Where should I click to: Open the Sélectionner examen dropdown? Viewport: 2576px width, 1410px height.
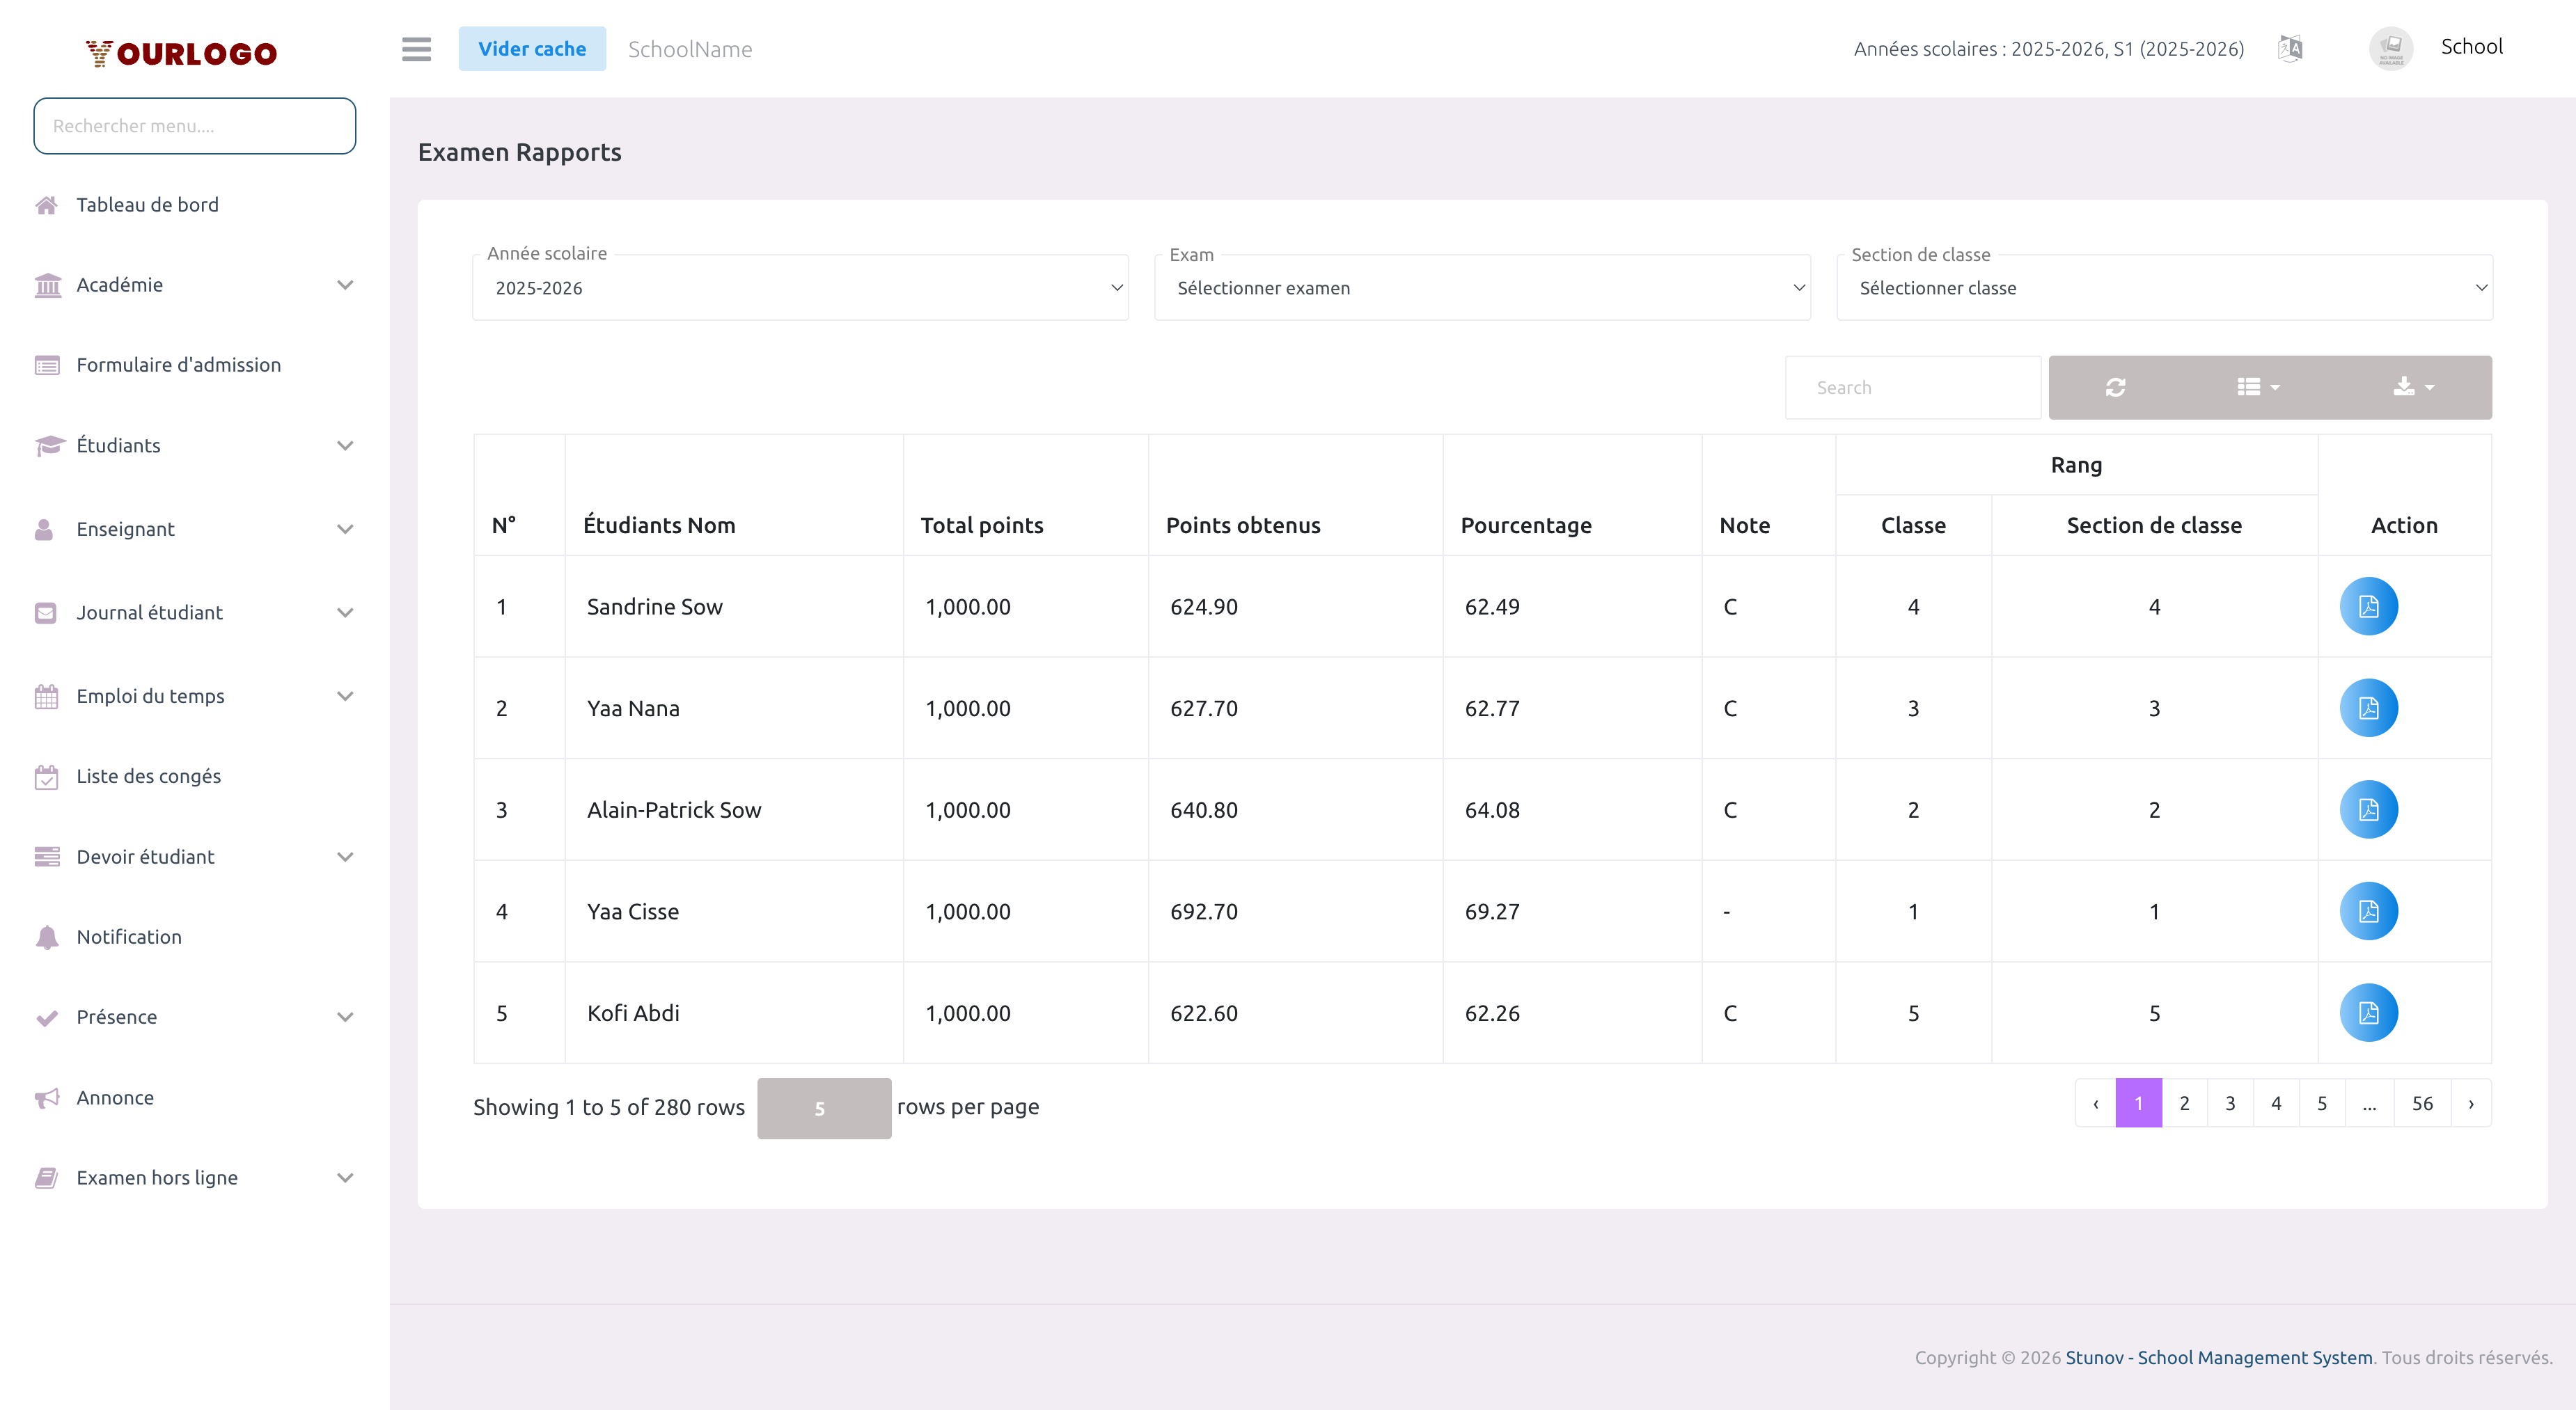1482,288
